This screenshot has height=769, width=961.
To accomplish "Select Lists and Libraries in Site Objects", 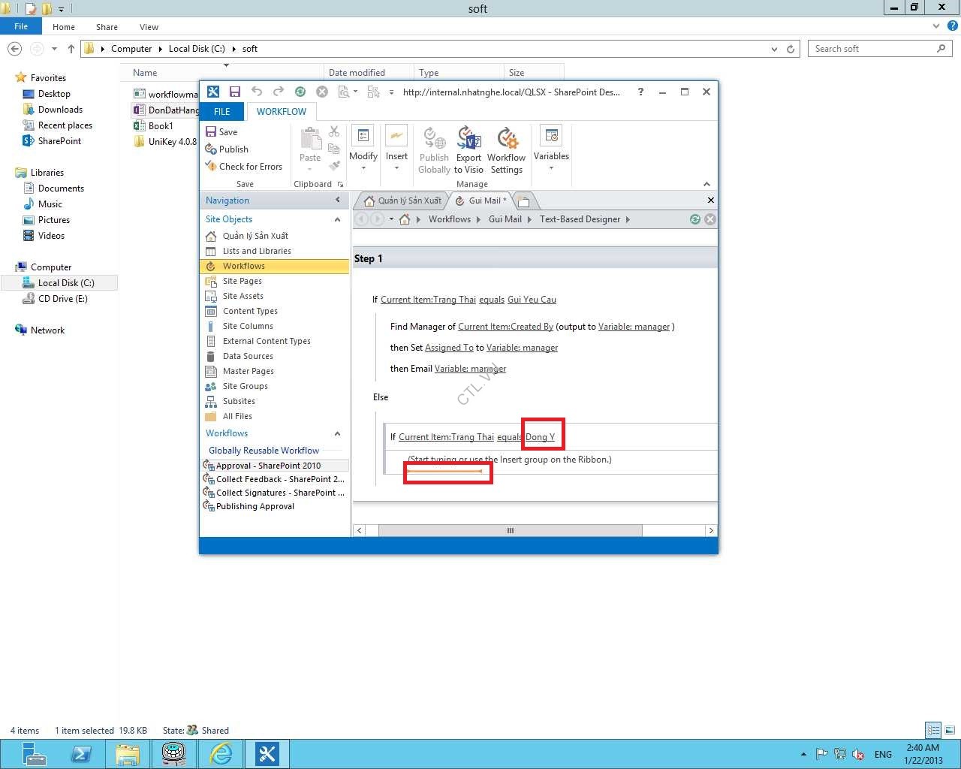I will coord(257,251).
